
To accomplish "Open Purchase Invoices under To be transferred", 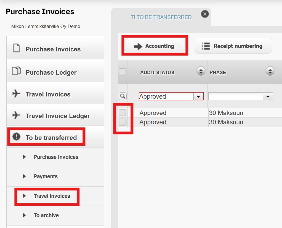I will click(x=55, y=157).
